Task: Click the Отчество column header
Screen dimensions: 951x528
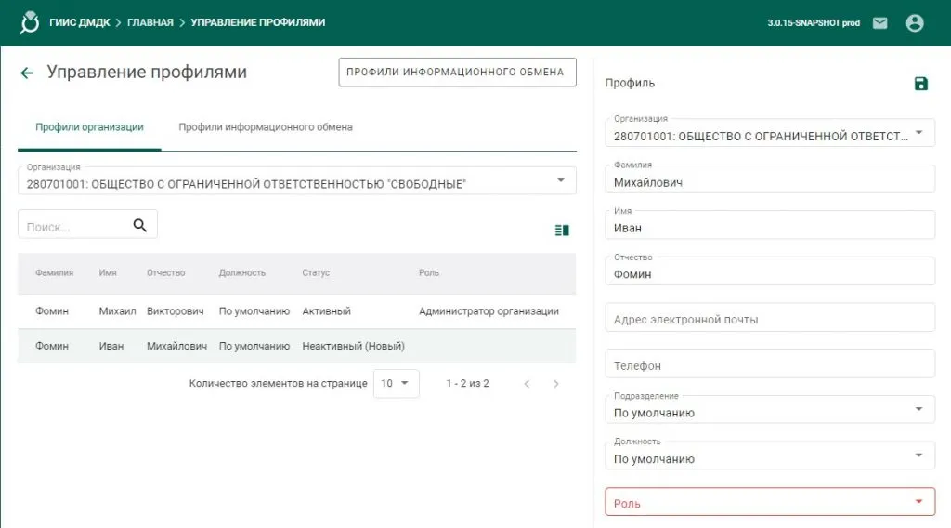Action: (x=165, y=273)
